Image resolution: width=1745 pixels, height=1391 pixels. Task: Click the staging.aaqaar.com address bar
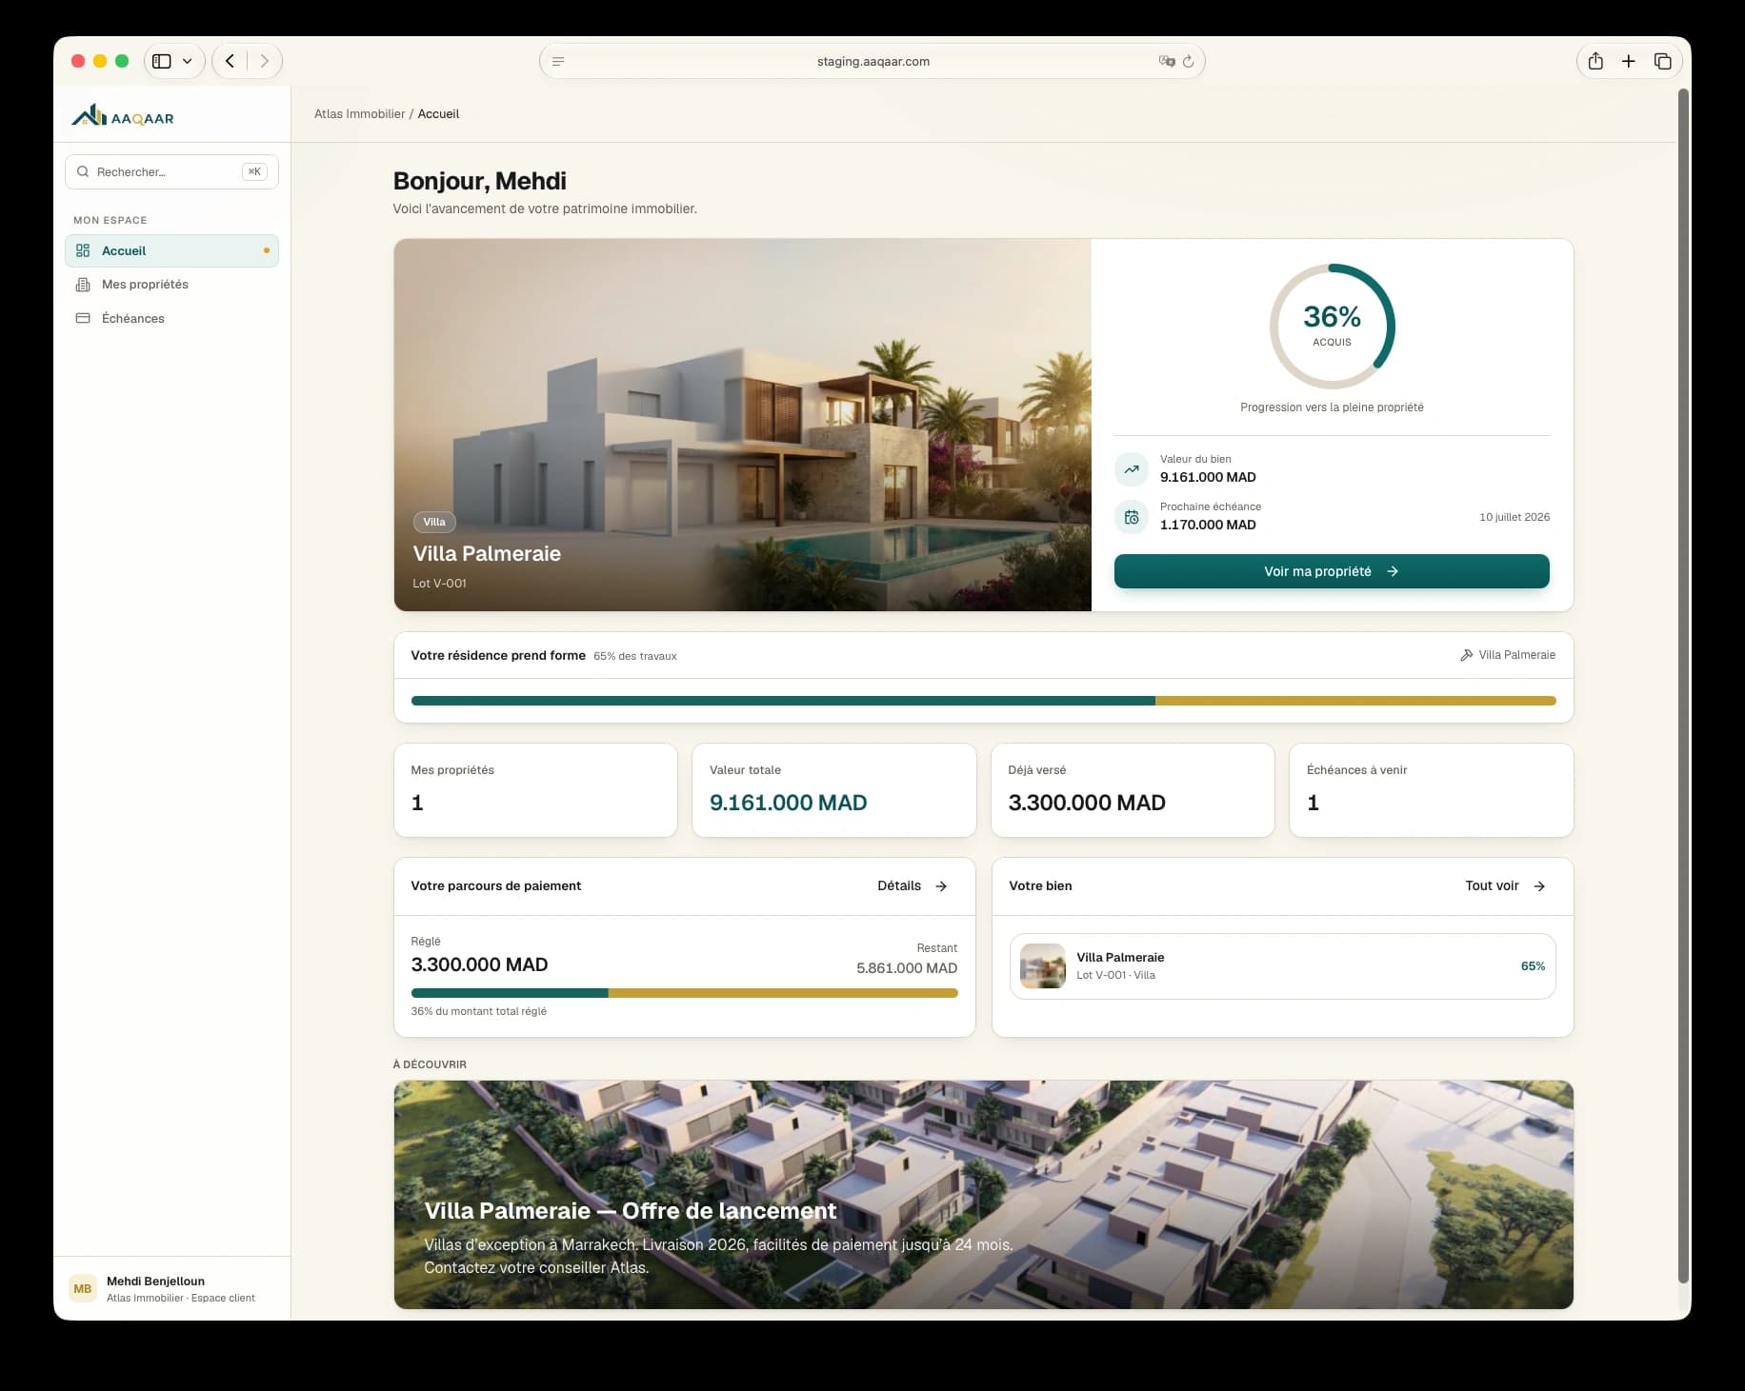coord(872,61)
